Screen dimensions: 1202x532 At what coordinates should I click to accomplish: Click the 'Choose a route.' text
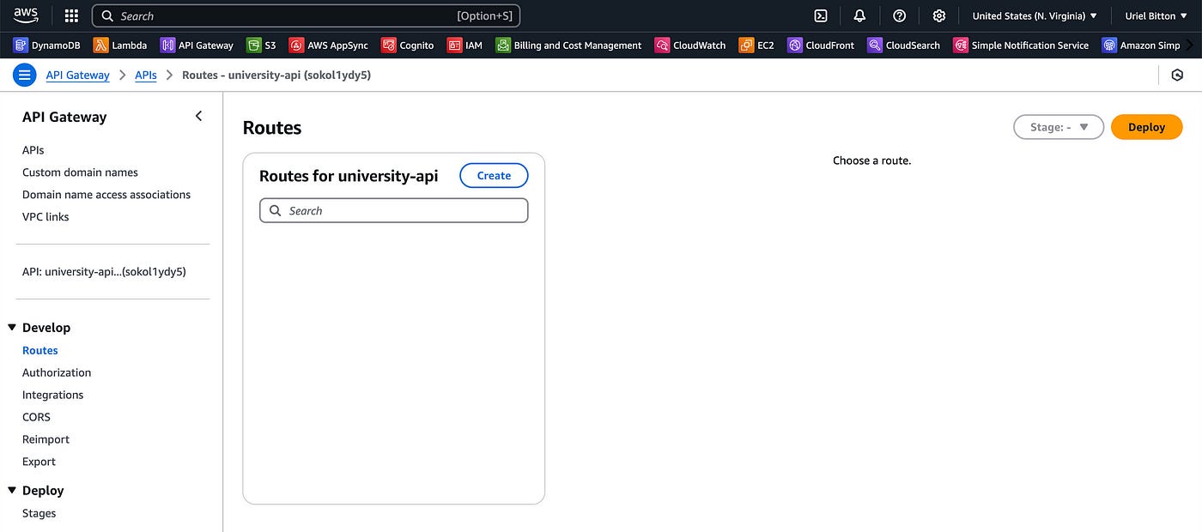pos(871,160)
